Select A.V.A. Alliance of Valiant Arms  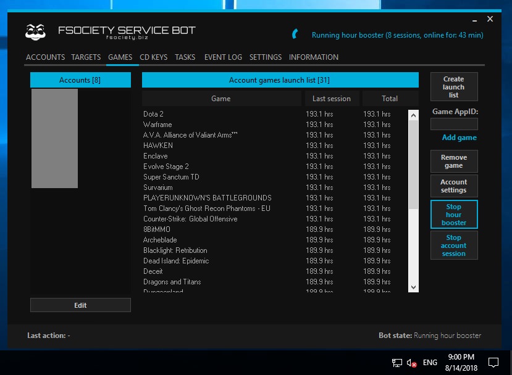[x=274, y=135]
